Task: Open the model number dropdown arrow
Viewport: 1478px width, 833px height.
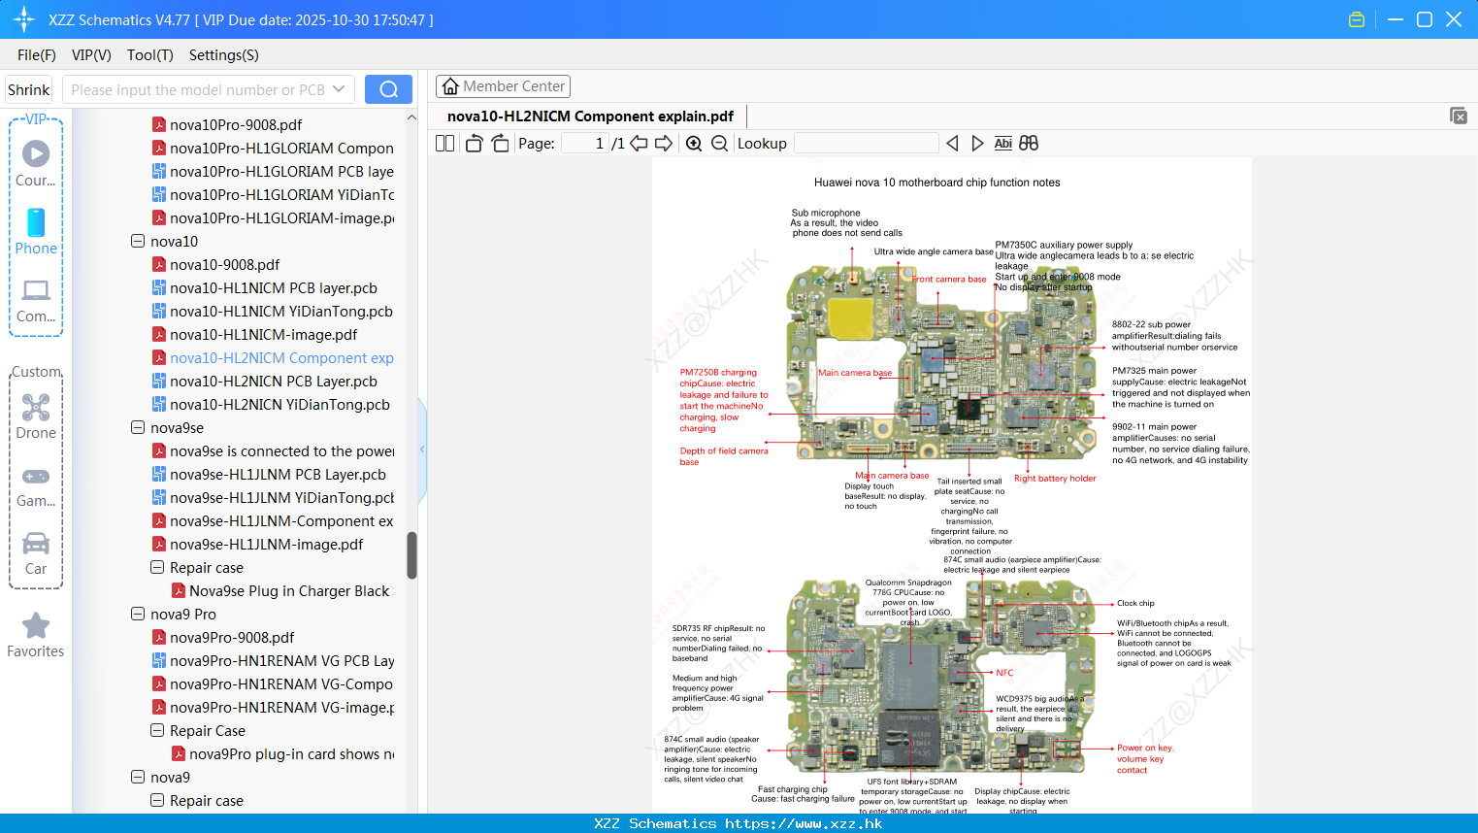Action: tap(339, 89)
